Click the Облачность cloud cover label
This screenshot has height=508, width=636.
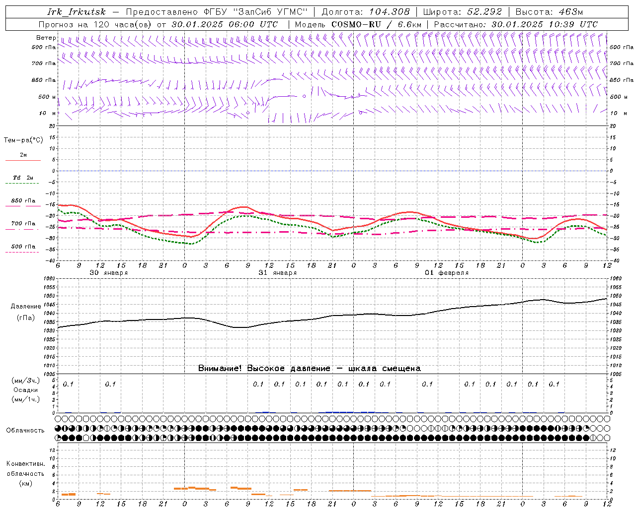coord(25,431)
